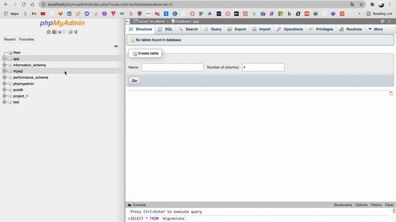The width and height of the screenshot is (396, 222).
Task: Open the Favorites tab in the sidebar
Action: coord(27,39)
